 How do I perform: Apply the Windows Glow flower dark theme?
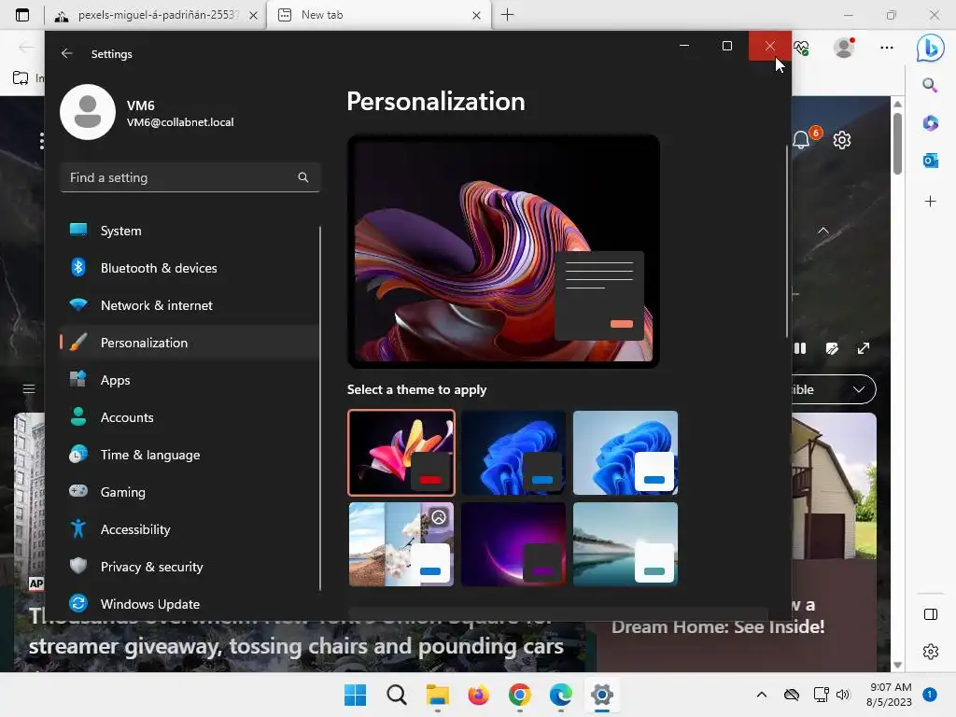(x=401, y=453)
